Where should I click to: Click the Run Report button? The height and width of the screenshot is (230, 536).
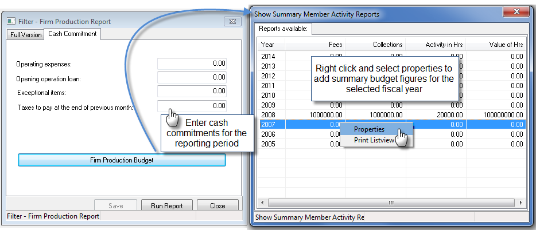coord(167,205)
